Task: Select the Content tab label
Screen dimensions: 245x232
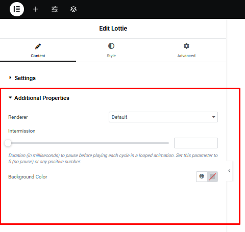Action: (x=38, y=56)
